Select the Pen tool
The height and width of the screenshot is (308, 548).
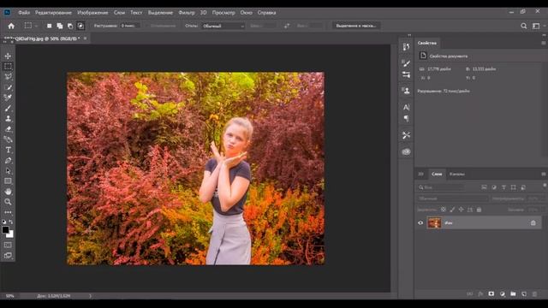[8, 161]
